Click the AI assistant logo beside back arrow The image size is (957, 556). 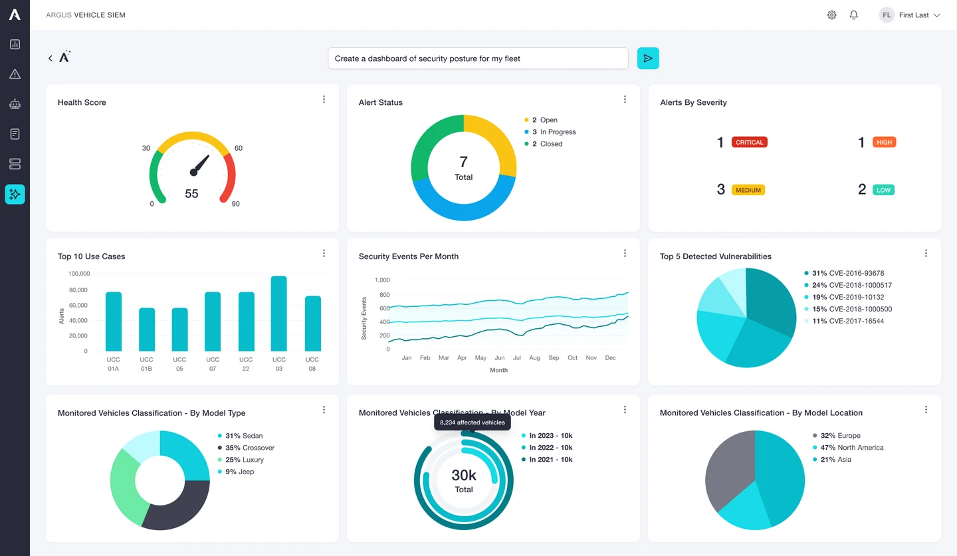click(64, 57)
